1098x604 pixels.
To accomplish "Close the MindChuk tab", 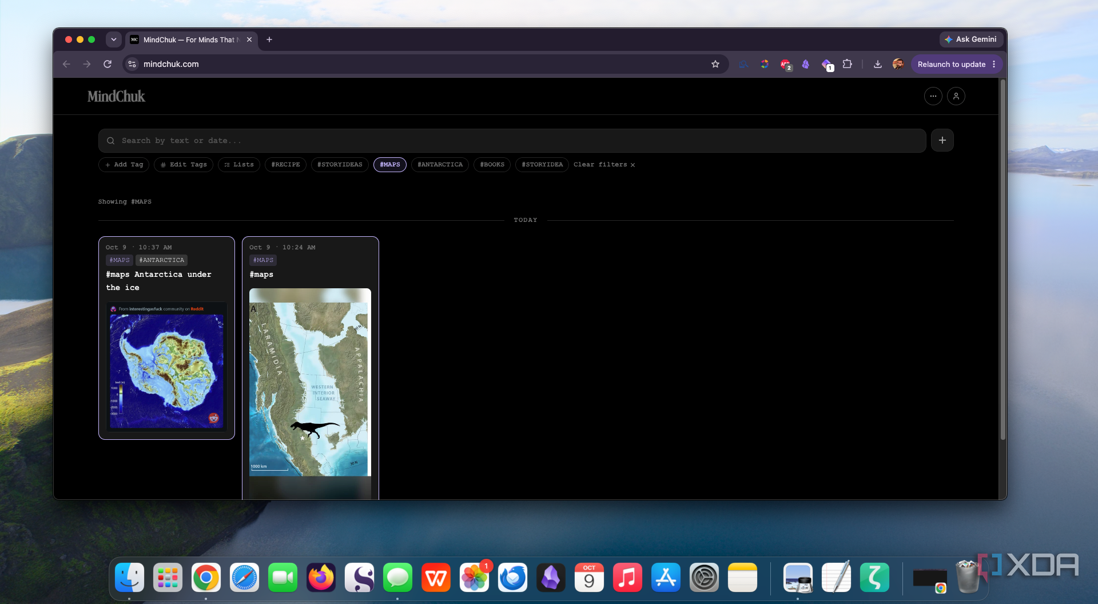I will [249, 39].
